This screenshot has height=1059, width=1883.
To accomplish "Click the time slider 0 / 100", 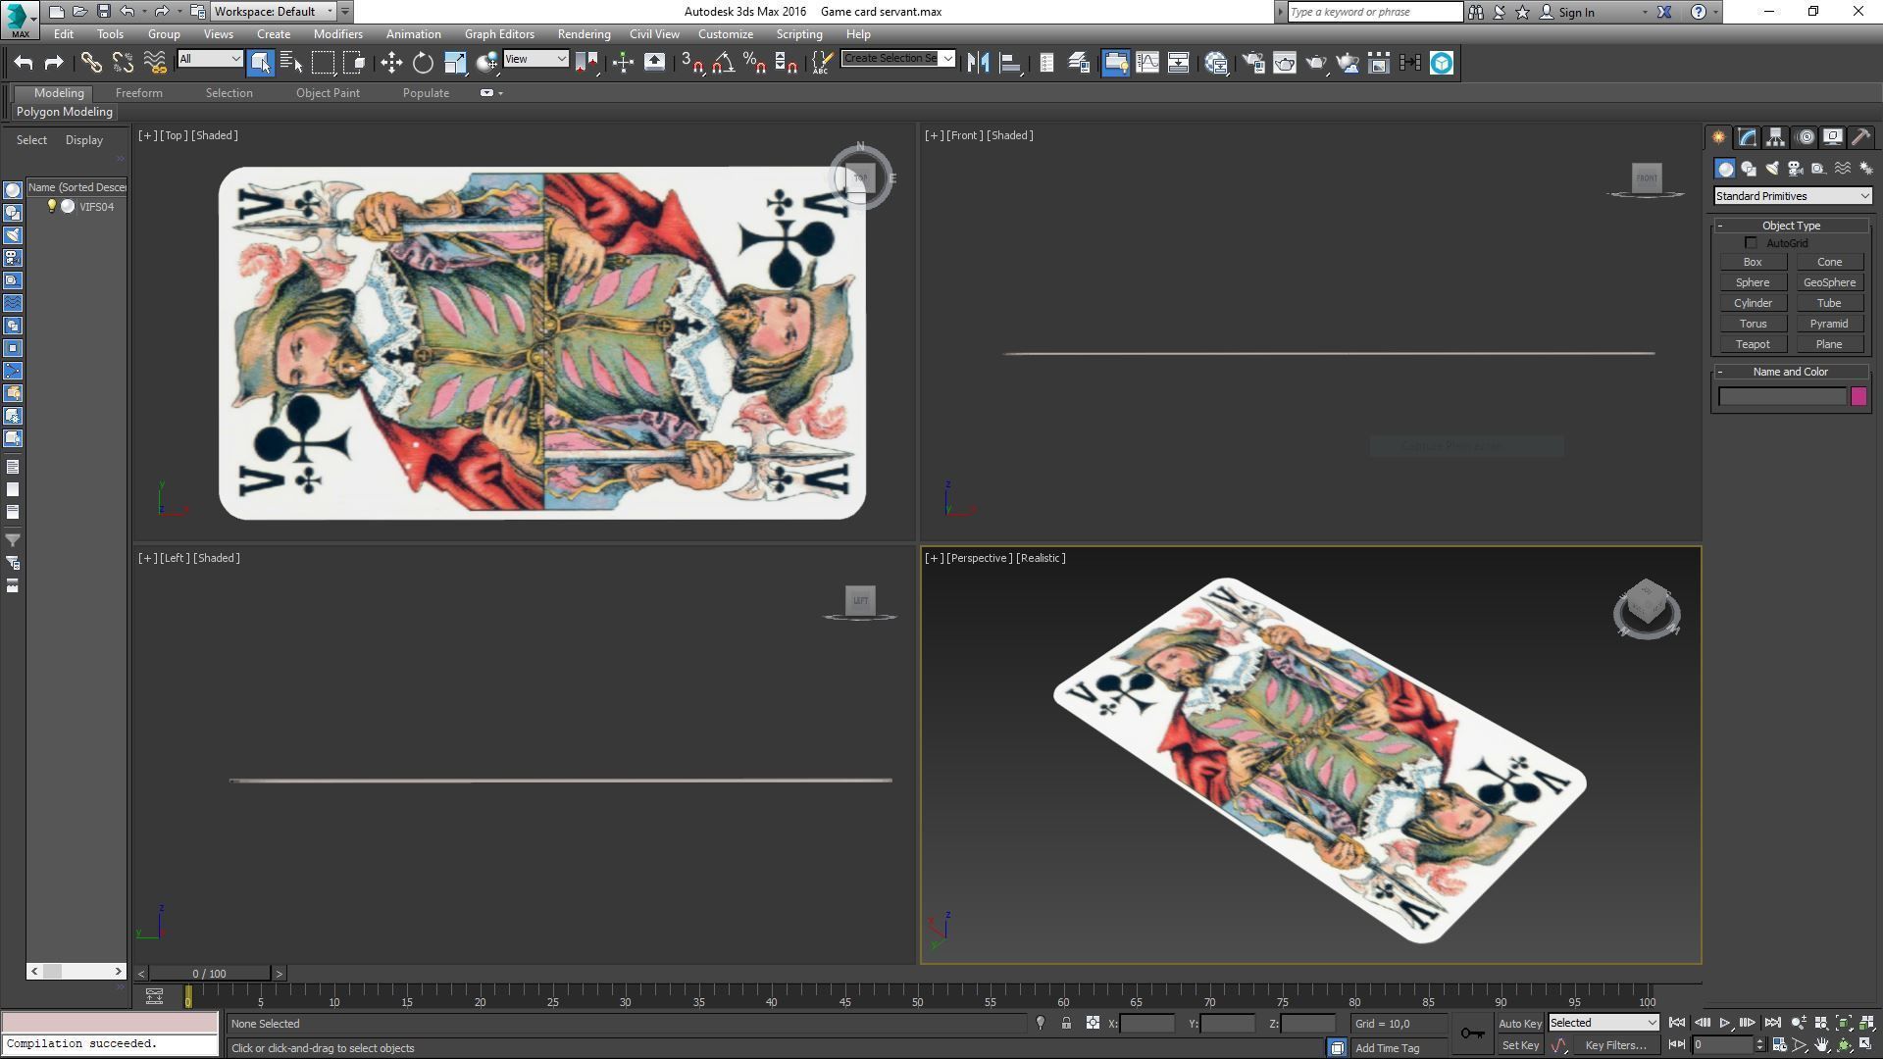I will 209,974.
